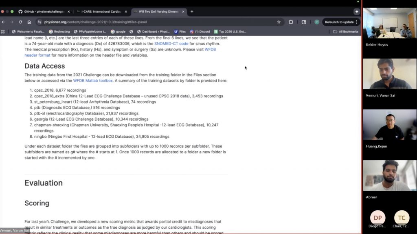Bookmark this page with the star icon
417x234 pixels.
279,22
